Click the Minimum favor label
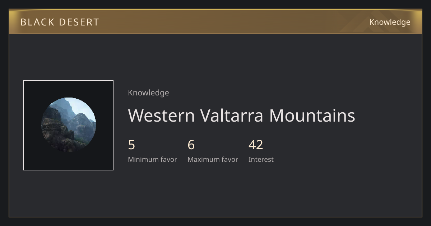Screen dimensions: 431x226 tap(152, 160)
